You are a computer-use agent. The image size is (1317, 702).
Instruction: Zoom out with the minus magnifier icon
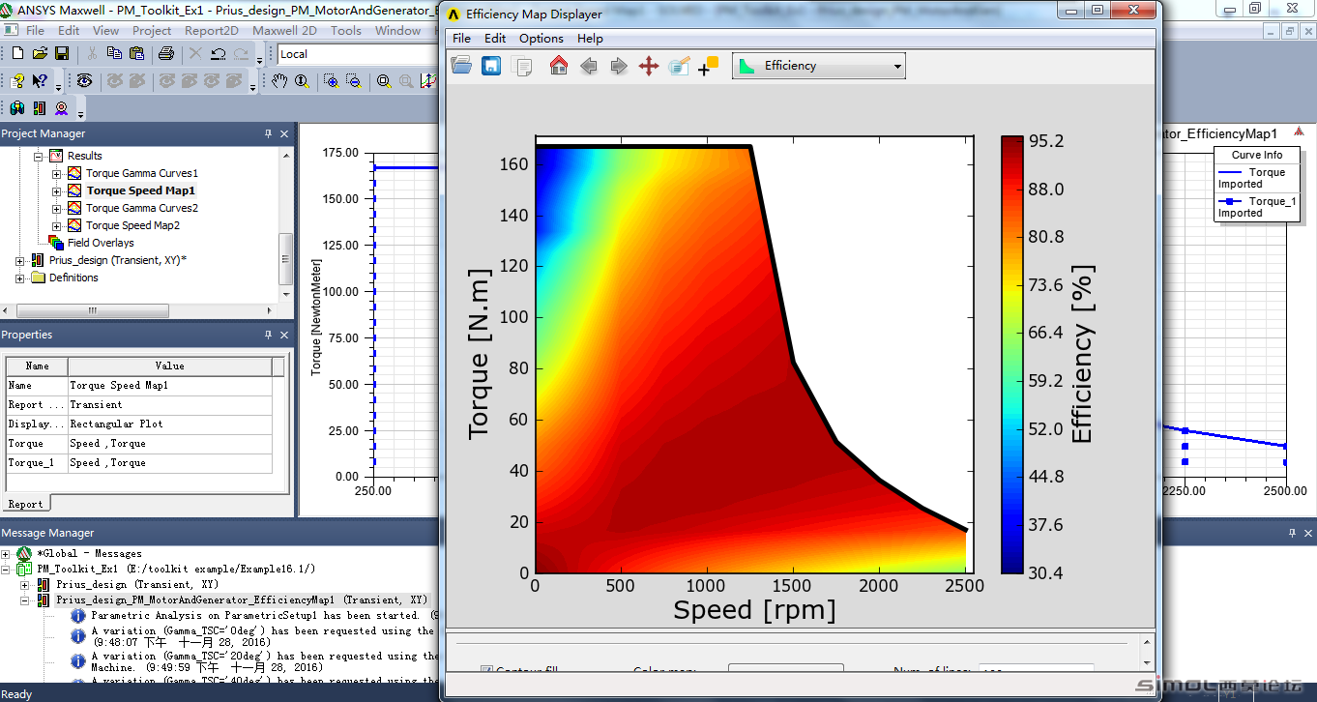[353, 81]
